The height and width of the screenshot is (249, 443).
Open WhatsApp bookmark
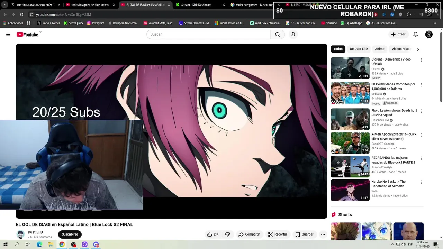[x=351, y=23]
